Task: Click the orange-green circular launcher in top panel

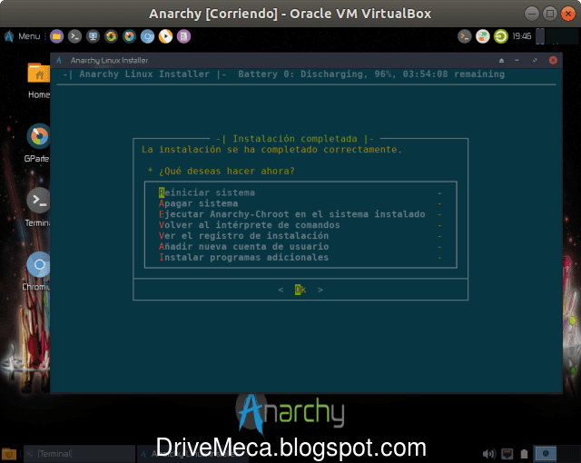Action: 111,36
